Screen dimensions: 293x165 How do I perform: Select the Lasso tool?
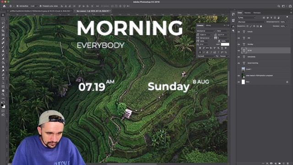click(x=3, y=23)
